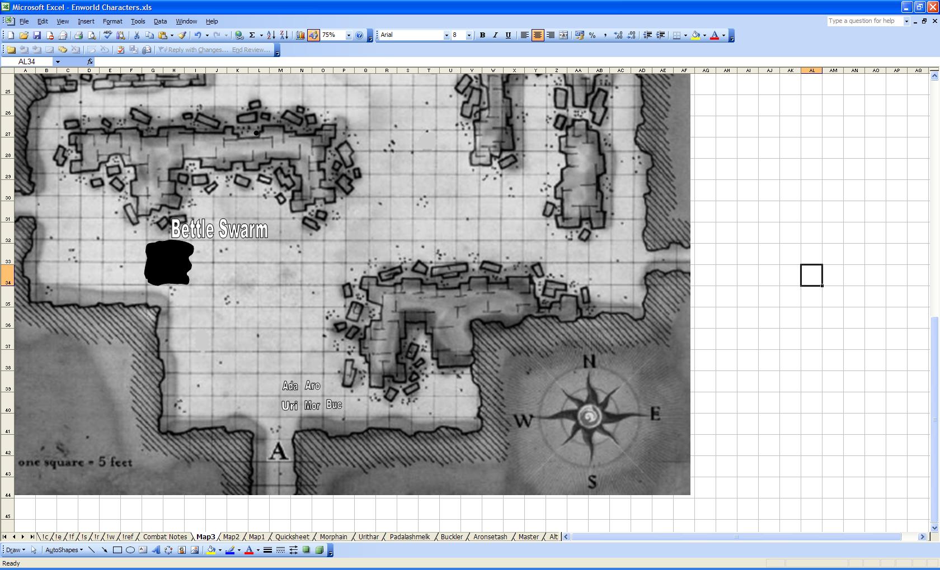The image size is (940, 570).
Task: Click the Copy icon
Action: point(149,35)
